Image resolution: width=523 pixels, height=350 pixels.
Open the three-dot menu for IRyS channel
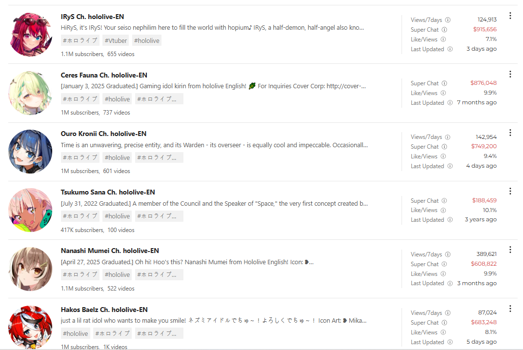point(510,16)
